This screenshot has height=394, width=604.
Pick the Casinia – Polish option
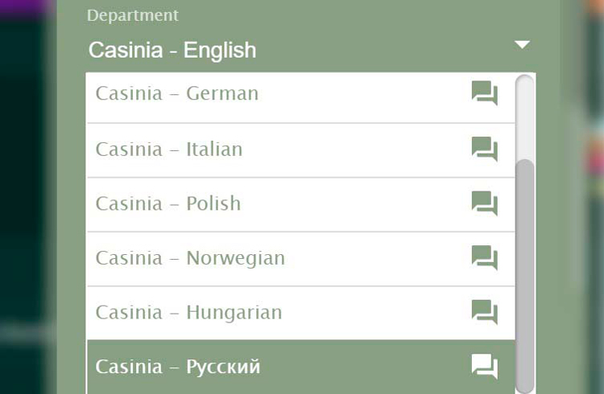pyautogui.click(x=168, y=203)
